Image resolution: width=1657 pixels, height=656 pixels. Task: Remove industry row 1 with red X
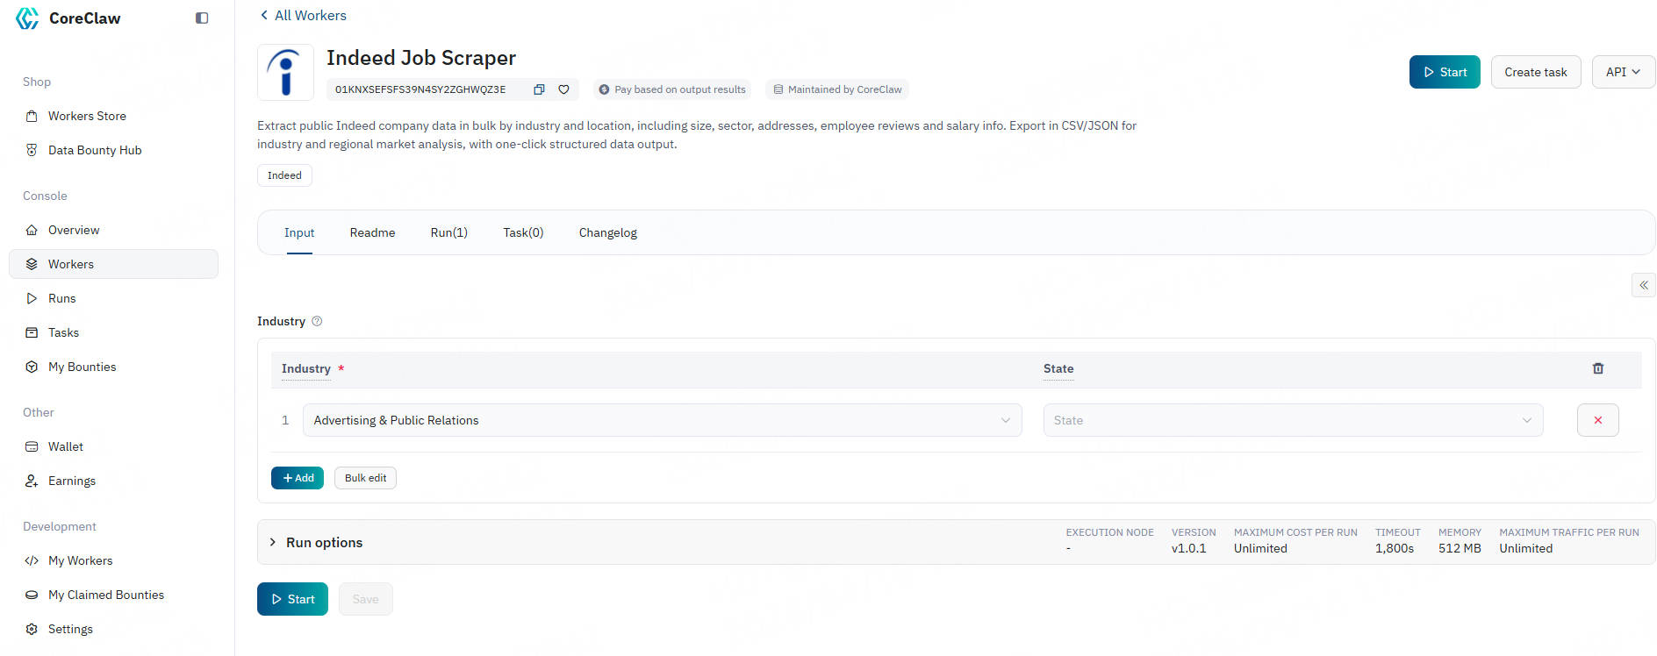[1598, 420]
